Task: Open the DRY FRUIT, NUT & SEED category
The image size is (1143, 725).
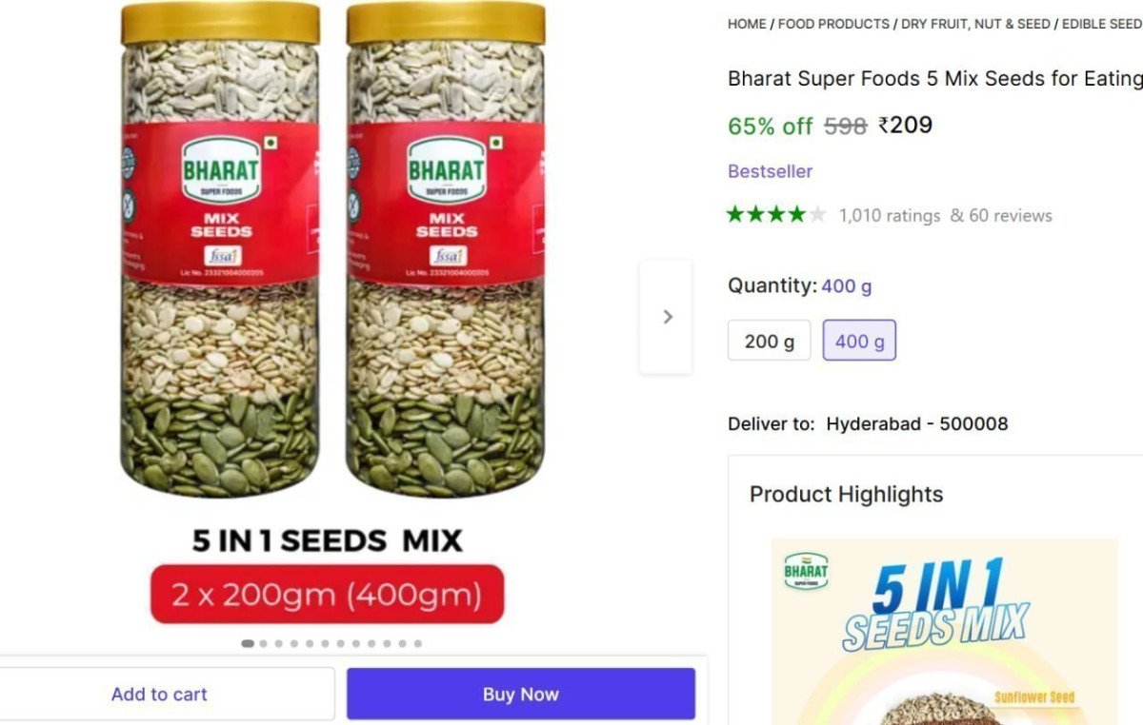Action: [975, 24]
